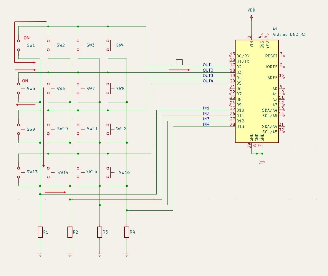Select resistor R1 symbol
Viewport: 328px width, 276px height.
40,232
